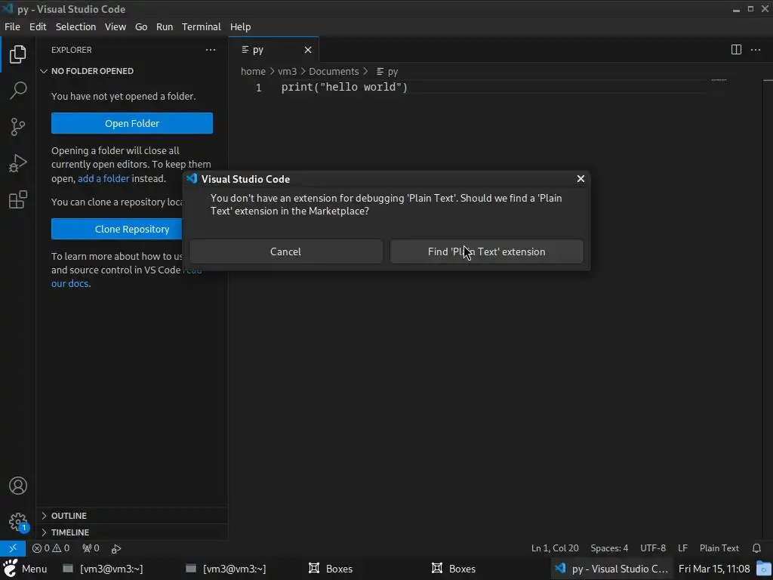Open the Manage gear icon

pos(18,522)
